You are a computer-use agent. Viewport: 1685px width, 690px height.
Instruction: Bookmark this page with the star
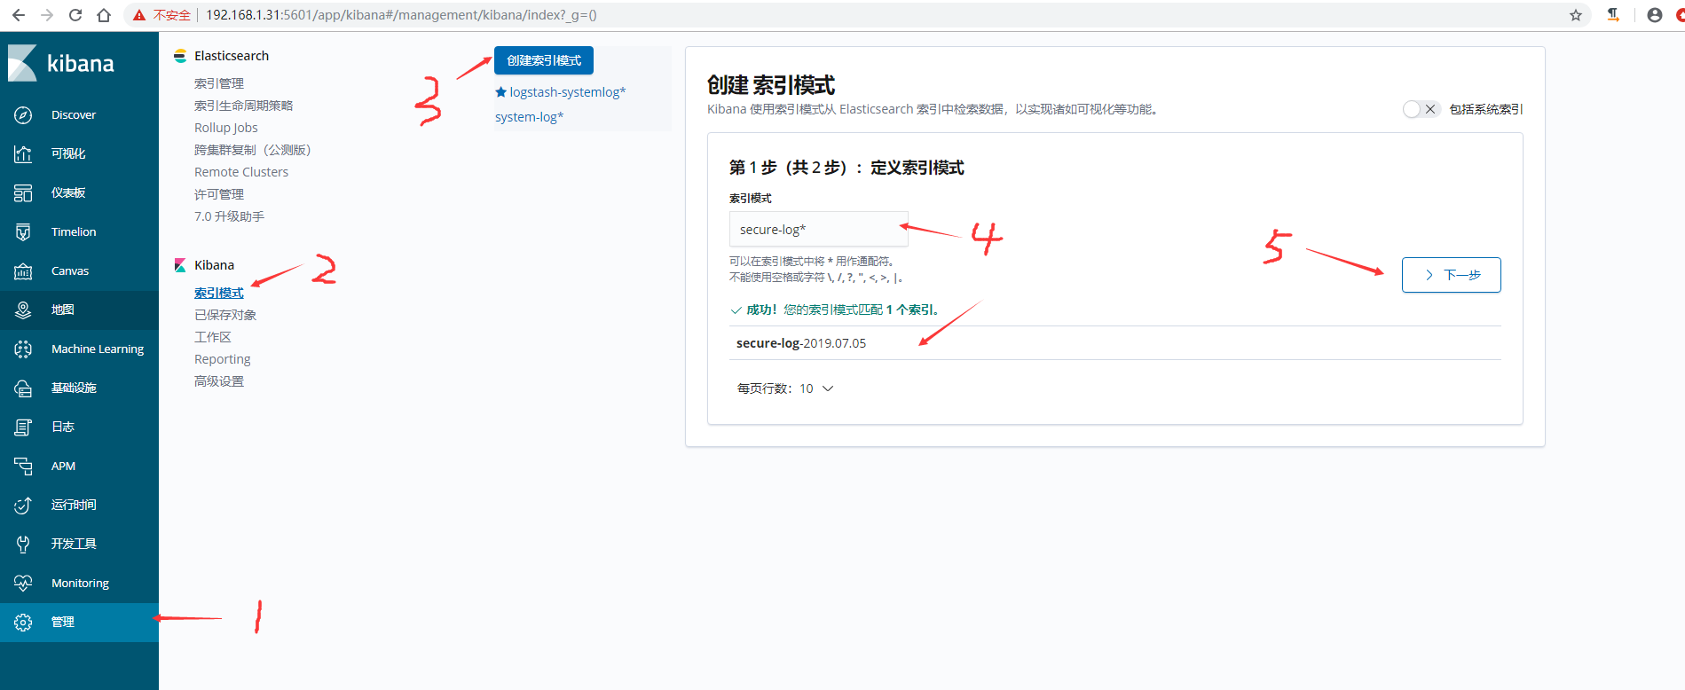1576,15
